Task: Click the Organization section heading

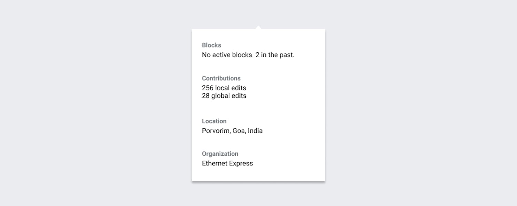Action: pos(220,154)
